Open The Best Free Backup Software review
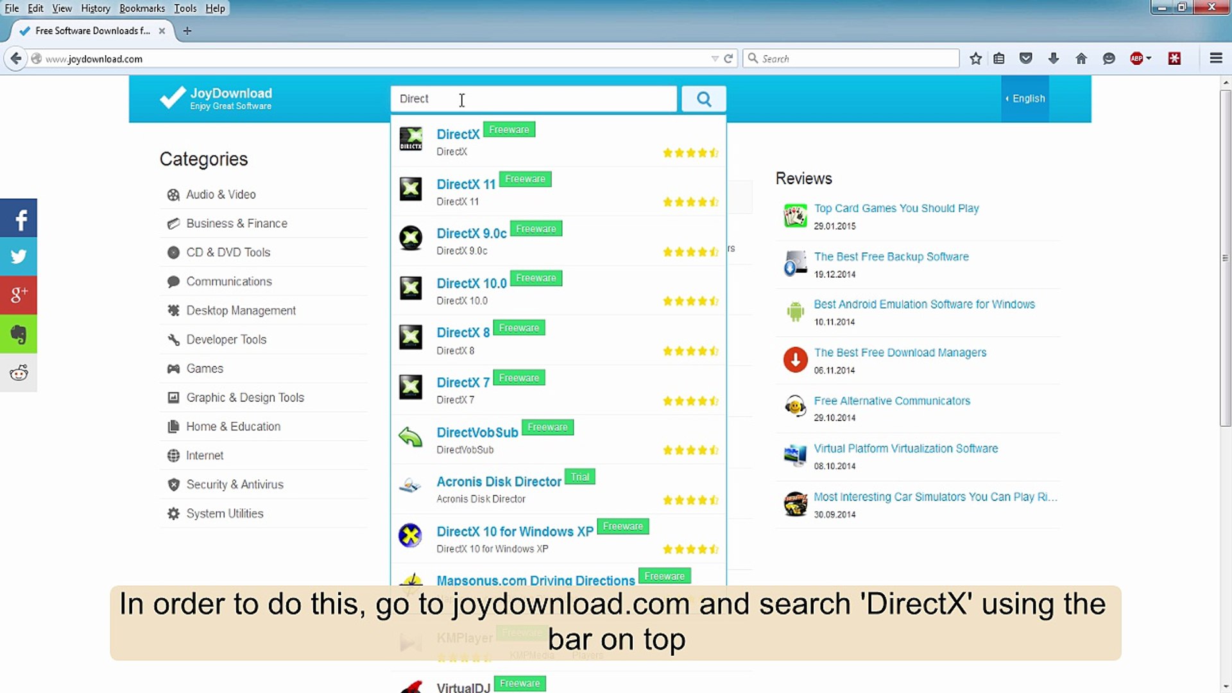1232x693 pixels. pos(891,257)
